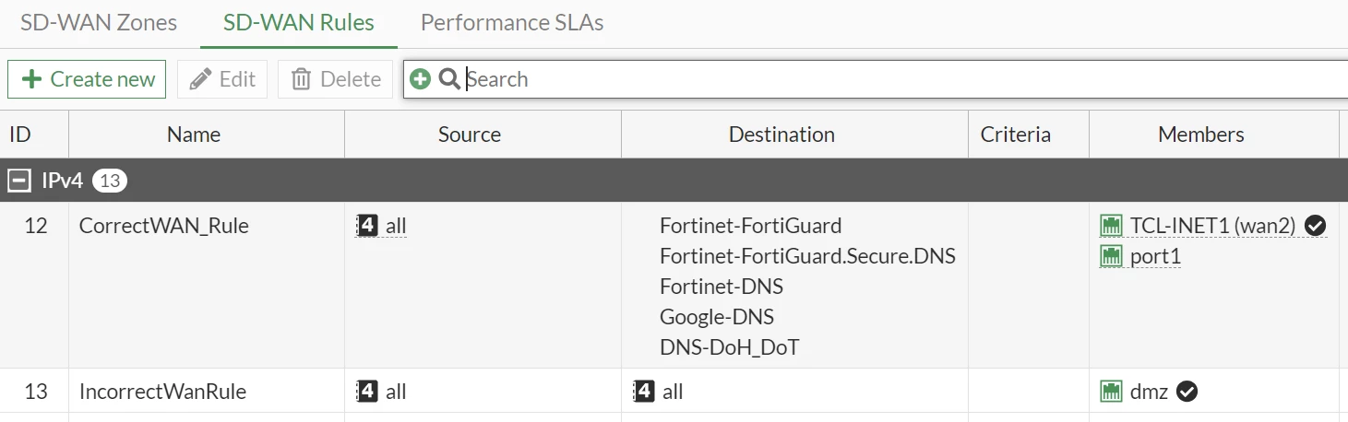Click the green add-filter plus icon
Viewport: 1348px width, 422px height.
click(420, 79)
